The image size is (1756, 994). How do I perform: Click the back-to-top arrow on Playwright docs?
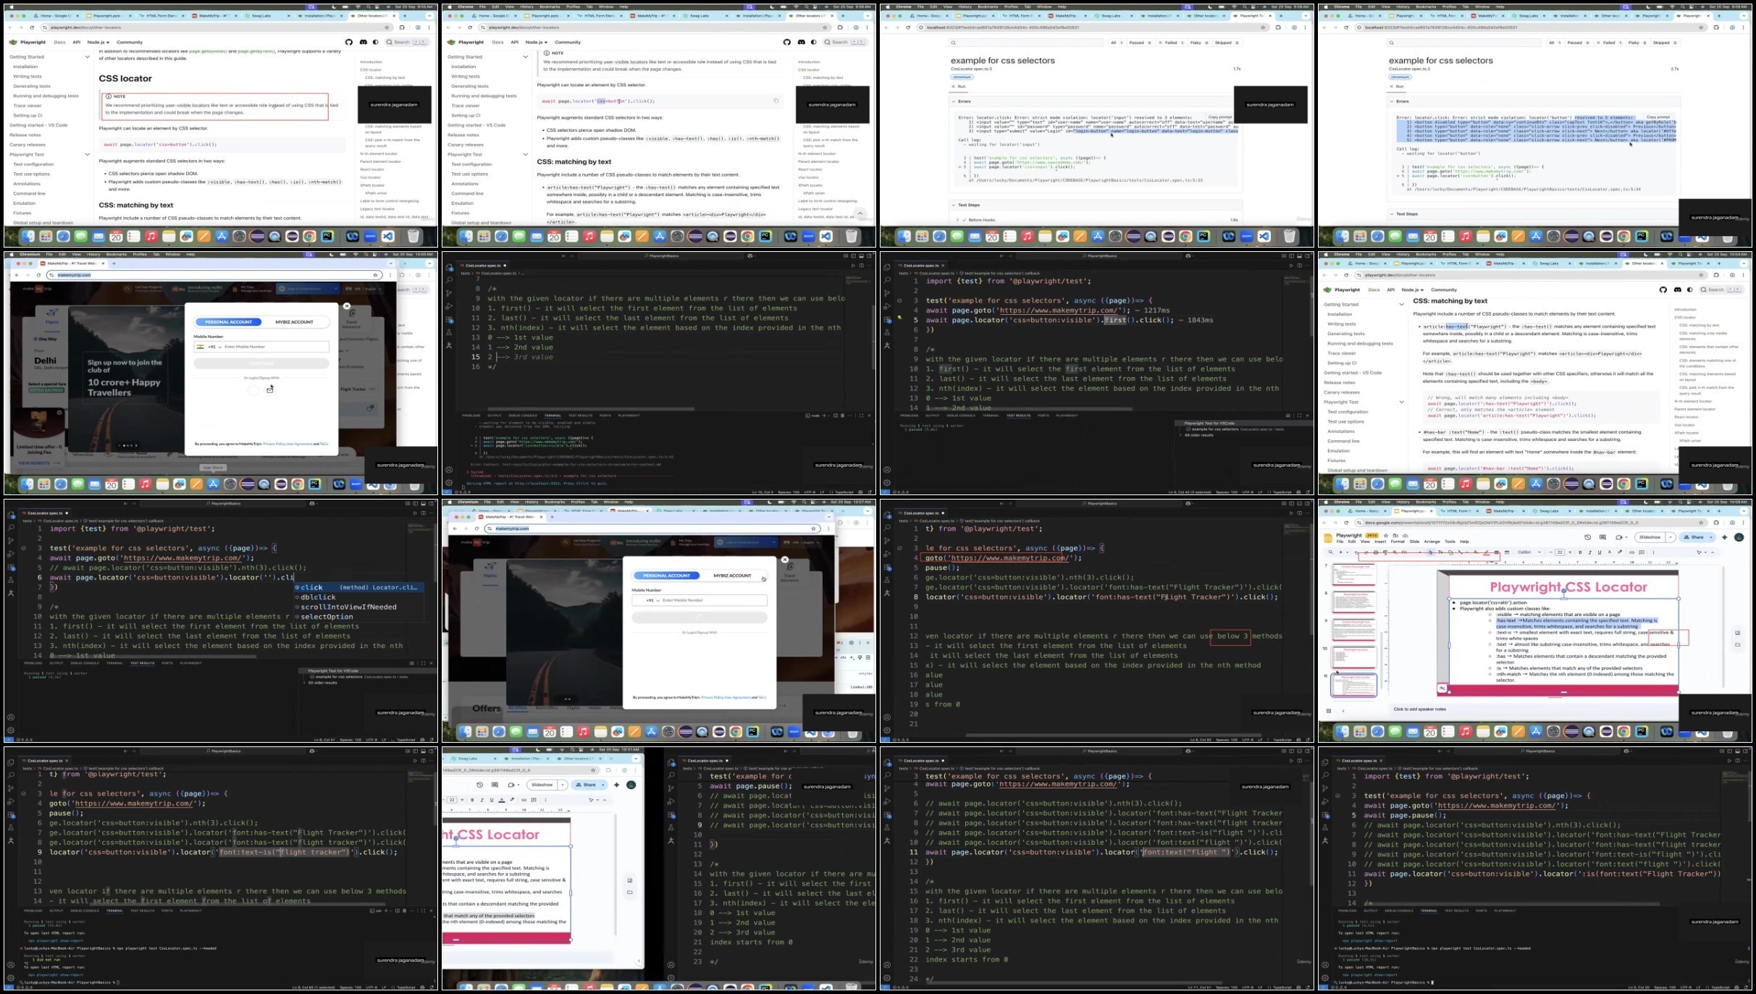click(x=860, y=214)
